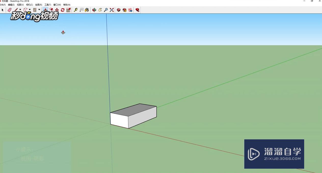Open the 3D Warehouse icon

[x=118, y=10]
